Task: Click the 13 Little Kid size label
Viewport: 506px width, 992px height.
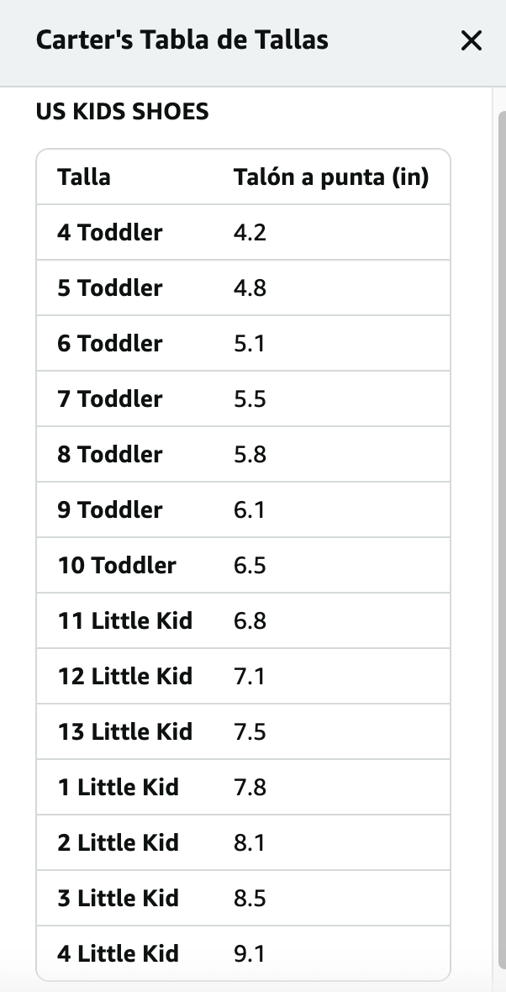Action: point(125,732)
